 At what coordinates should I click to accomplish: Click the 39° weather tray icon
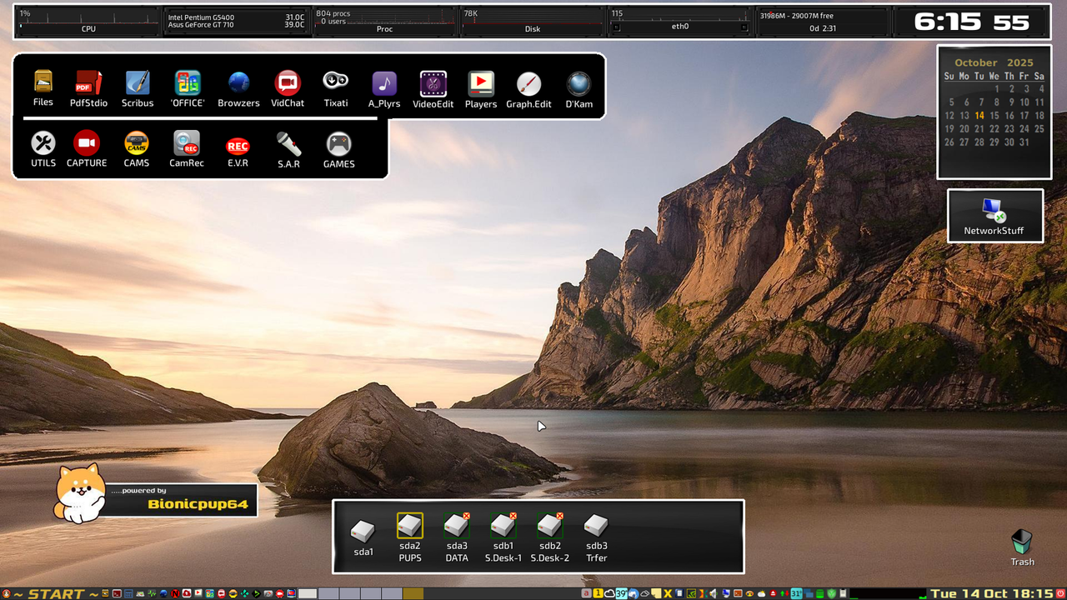point(621,593)
